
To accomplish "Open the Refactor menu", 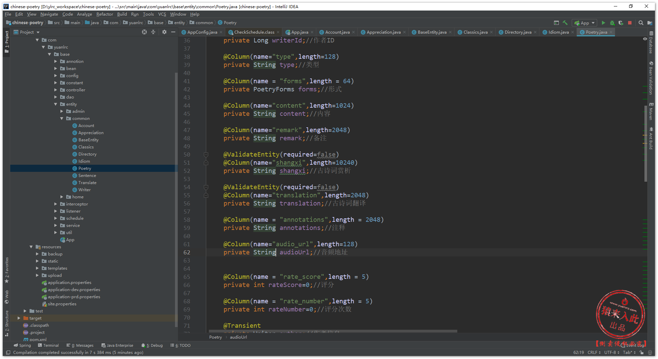I will 104,14.
